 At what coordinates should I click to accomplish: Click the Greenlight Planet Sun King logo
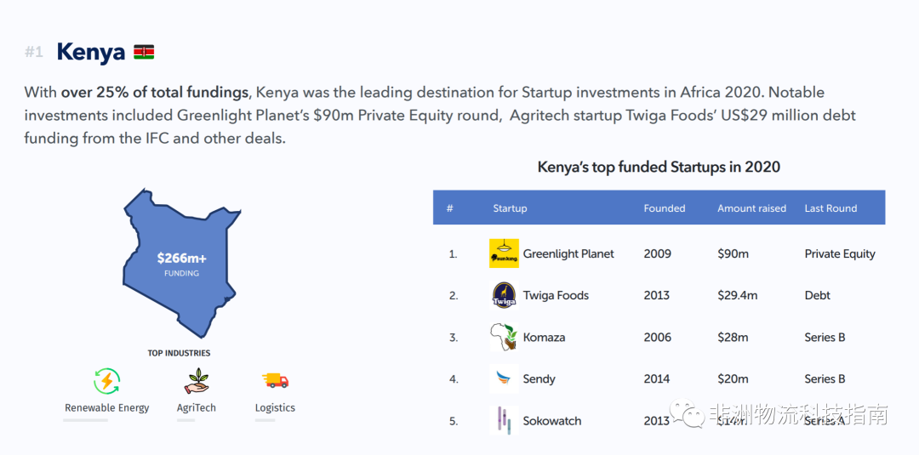tap(504, 253)
